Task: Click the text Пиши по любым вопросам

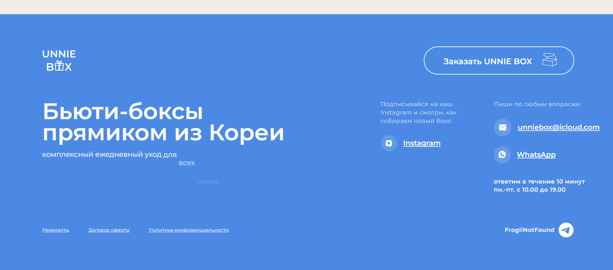Action: pos(538,104)
